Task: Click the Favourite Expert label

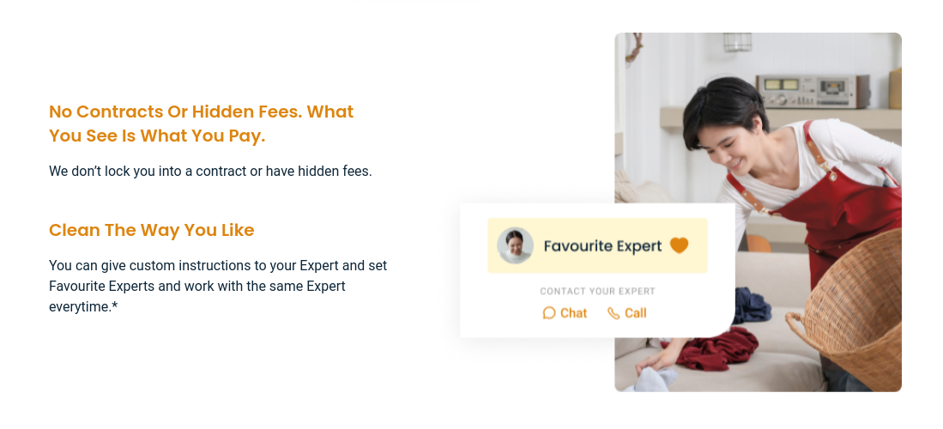Action: (602, 246)
